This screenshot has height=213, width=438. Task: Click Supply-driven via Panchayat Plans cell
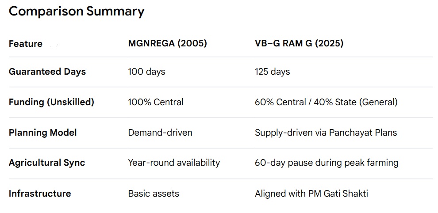click(x=326, y=133)
